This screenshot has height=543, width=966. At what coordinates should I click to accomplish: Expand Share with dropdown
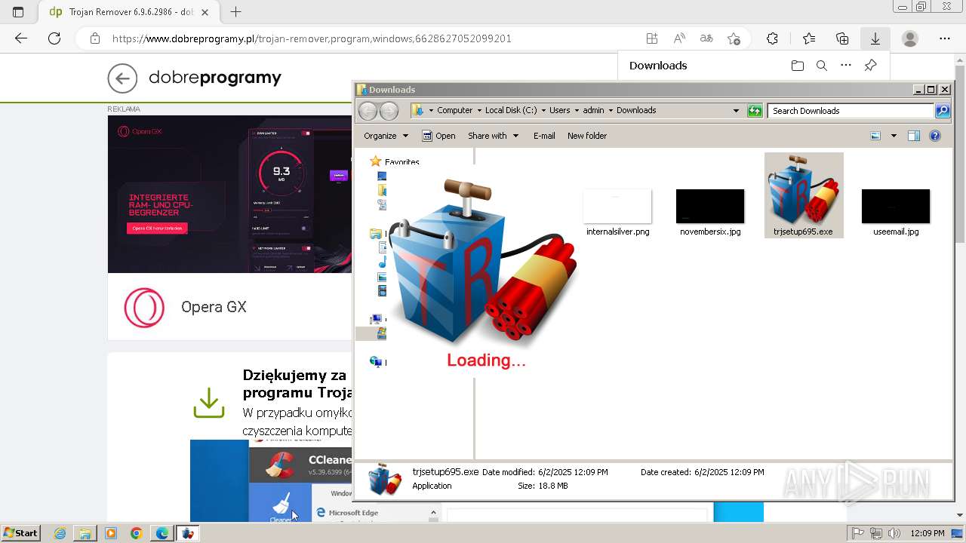493,136
